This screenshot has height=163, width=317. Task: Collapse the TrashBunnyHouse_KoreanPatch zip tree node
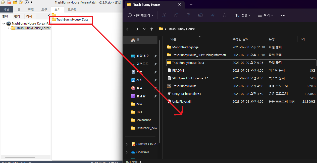[x=4, y=24]
